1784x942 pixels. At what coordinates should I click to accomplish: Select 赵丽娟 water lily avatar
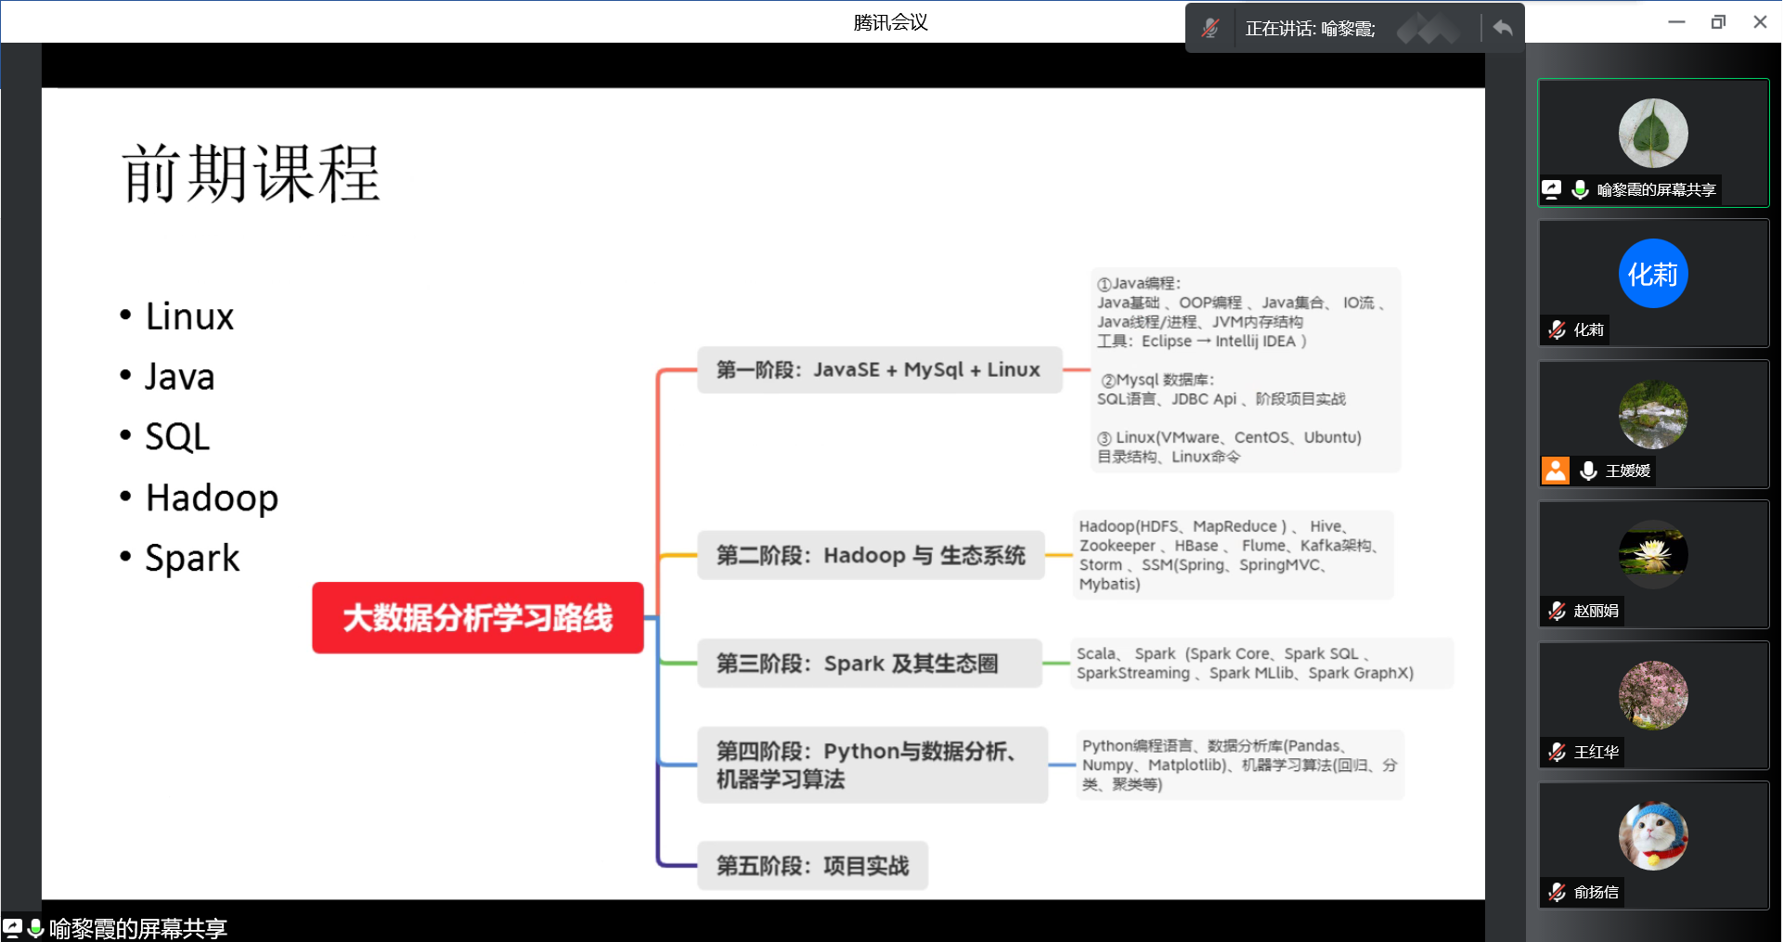(x=1652, y=555)
